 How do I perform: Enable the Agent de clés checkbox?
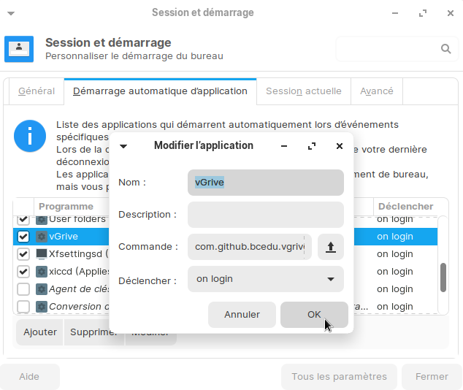(x=23, y=289)
